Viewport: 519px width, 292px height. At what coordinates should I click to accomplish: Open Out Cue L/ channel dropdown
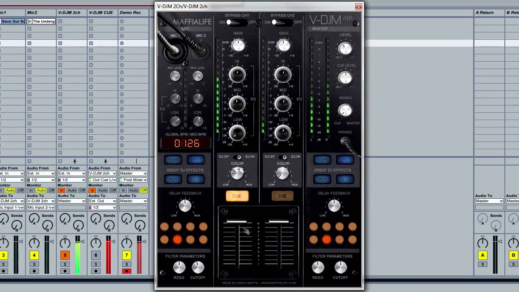pyautogui.click(x=103, y=180)
